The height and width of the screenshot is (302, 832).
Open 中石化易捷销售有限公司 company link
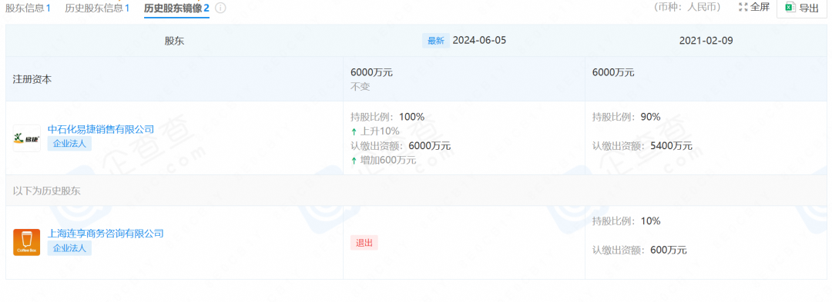[x=101, y=129]
